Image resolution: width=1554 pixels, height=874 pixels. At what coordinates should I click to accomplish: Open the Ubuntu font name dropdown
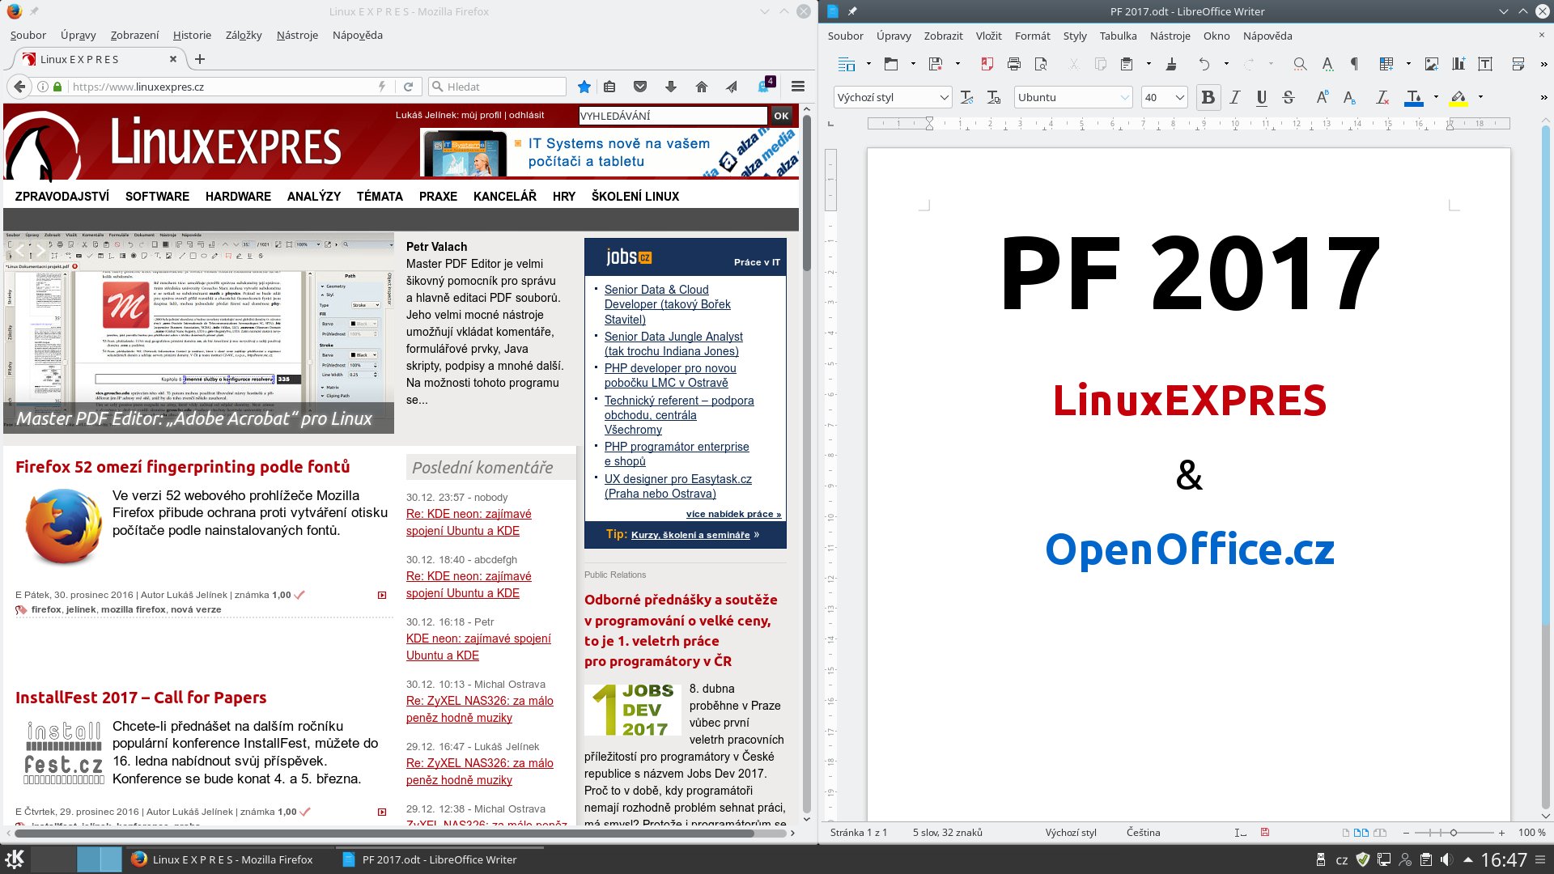pyautogui.click(x=1124, y=97)
